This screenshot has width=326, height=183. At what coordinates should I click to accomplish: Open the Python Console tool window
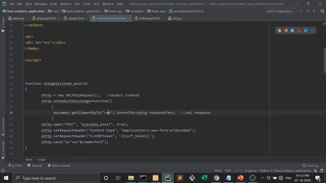click(x=59, y=166)
